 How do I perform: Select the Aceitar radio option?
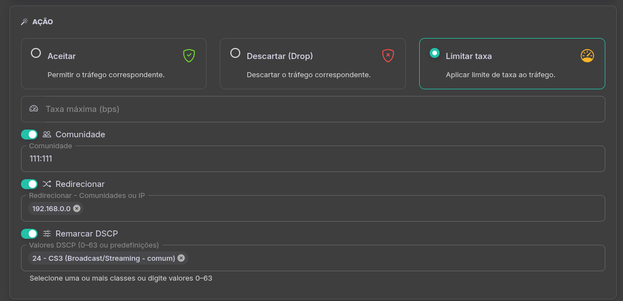[36, 53]
